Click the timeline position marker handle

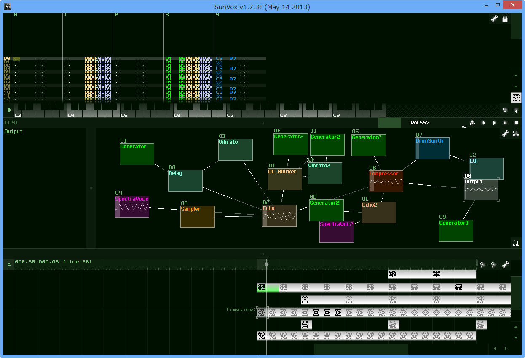266,264
